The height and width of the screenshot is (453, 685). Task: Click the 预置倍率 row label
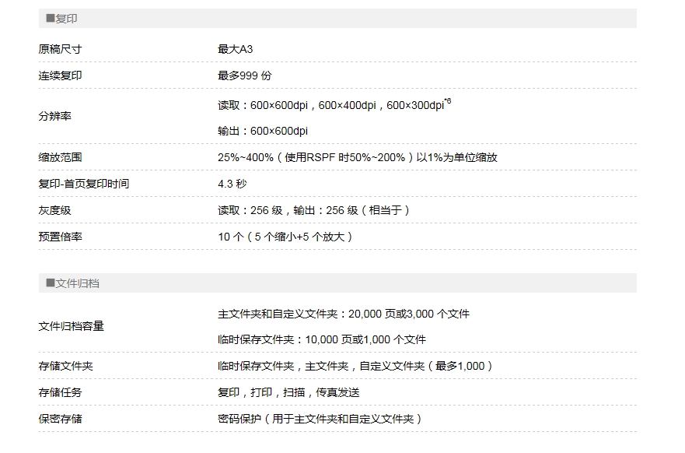coord(60,237)
